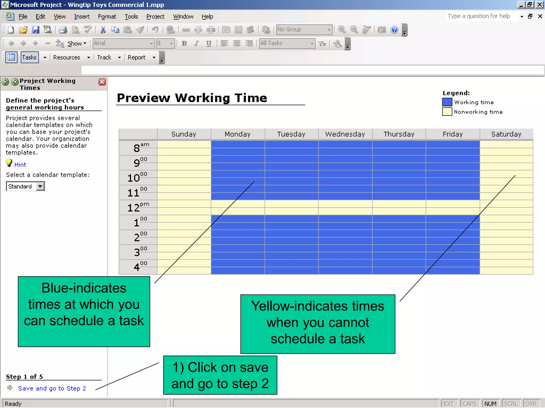Click the Zoom In magnifier icon
Screen dimensions: 545x408
[x=342, y=30]
